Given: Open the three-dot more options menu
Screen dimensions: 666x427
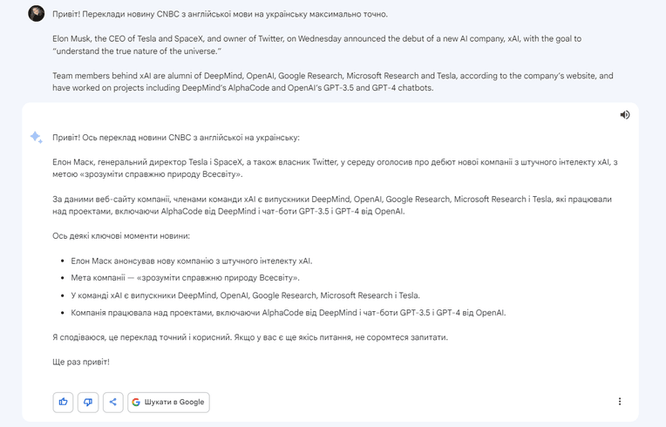Looking at the screenshot, I should pos(619,401).
